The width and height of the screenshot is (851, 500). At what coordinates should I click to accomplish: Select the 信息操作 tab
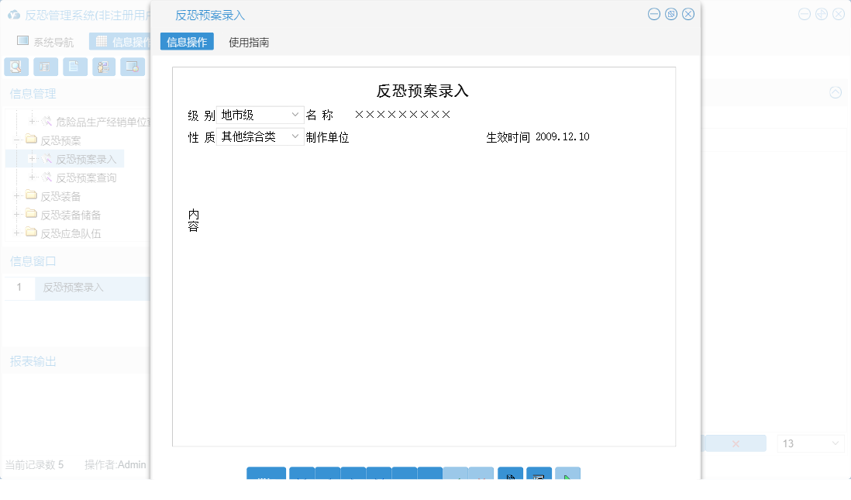click(x=187, y=42)
